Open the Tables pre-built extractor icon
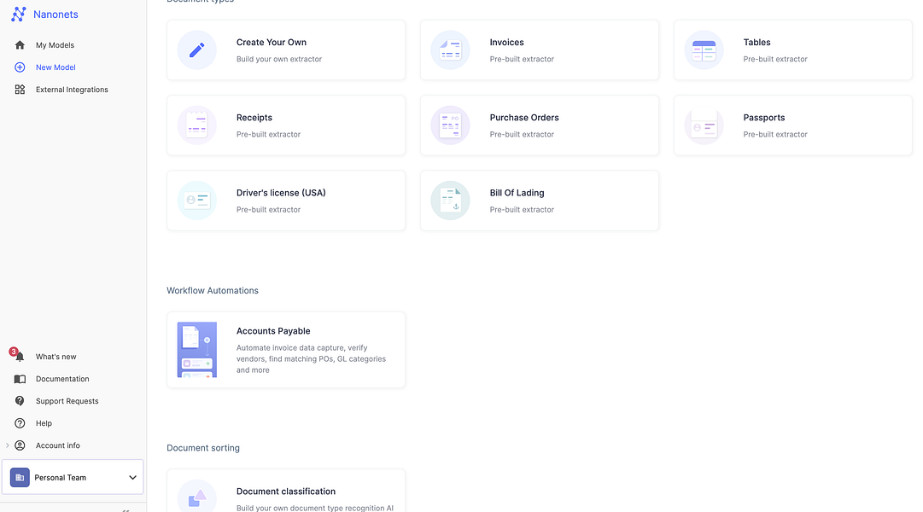Image resolution: width=923 pixels, height=512 pixels. (x=704, y=49)
